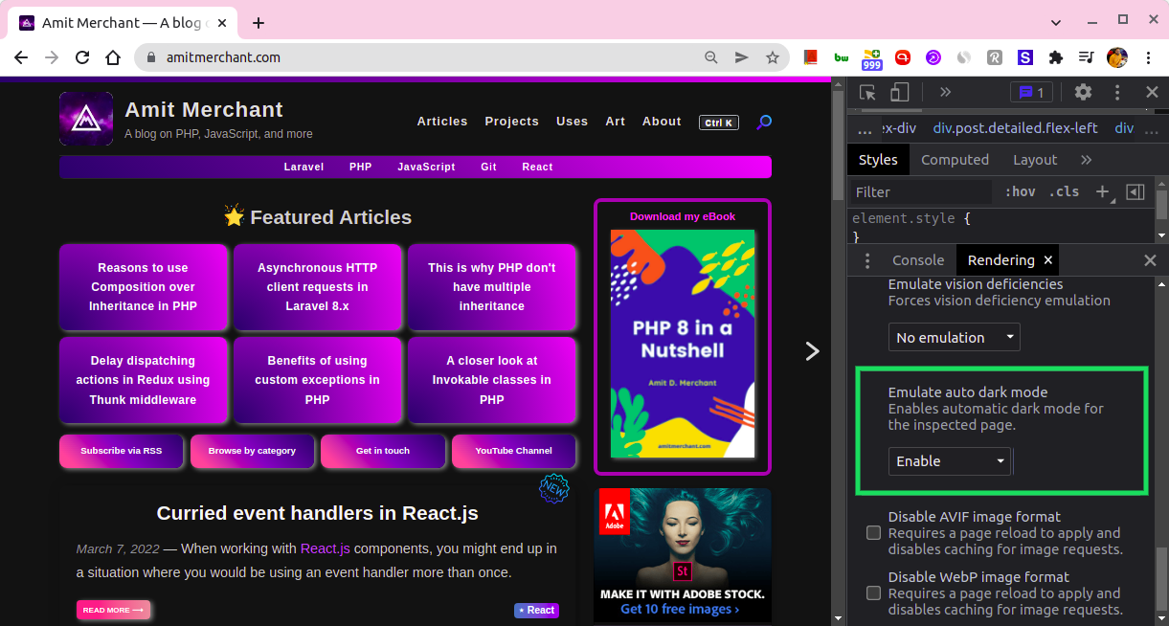The image size is (1169, 626).
Task: Open the React.js link in article text
Action: point(326,548)
